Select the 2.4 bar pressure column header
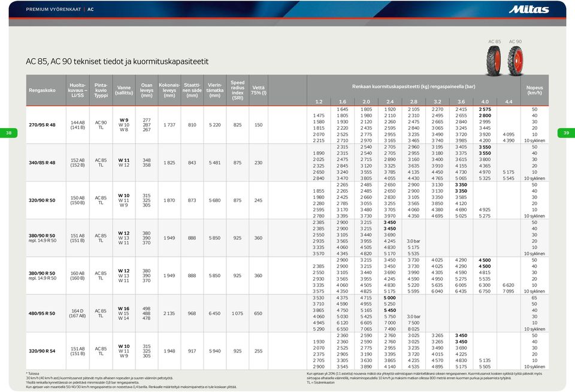 pos(390,102)
